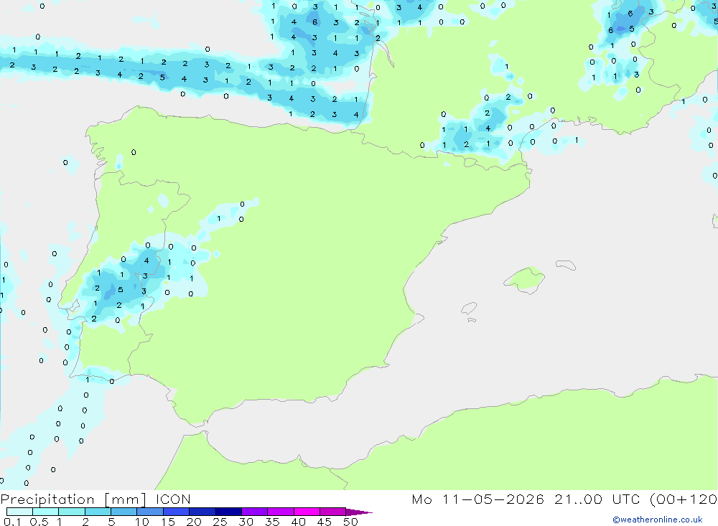
Task: Pick the 40–45 mm magenta legend swatch
Action: (x=307, y=512)
